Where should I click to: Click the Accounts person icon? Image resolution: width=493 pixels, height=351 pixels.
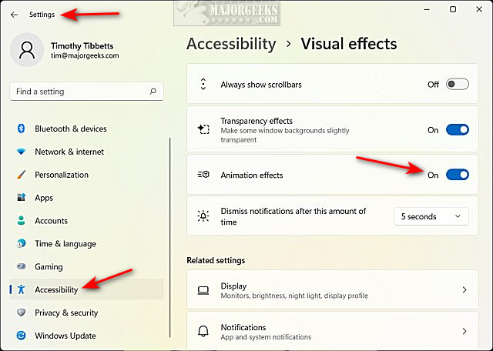tap(21, 221)
